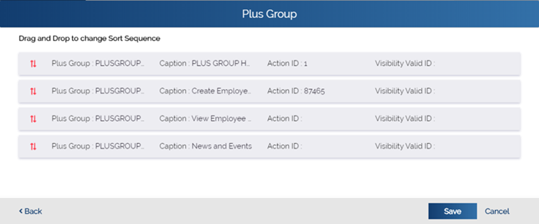
Task: Click Plus Group text in Create Employe... row
Action: [98, 91]
